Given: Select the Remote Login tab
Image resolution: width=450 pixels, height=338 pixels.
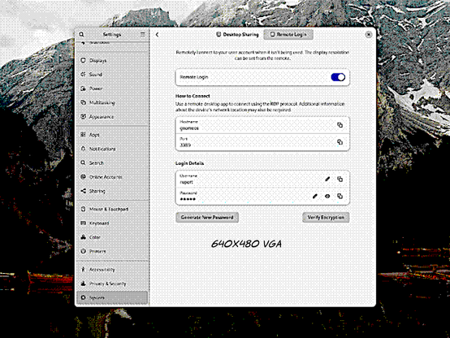Looking at the screenshot, I should tap(288, 34).
